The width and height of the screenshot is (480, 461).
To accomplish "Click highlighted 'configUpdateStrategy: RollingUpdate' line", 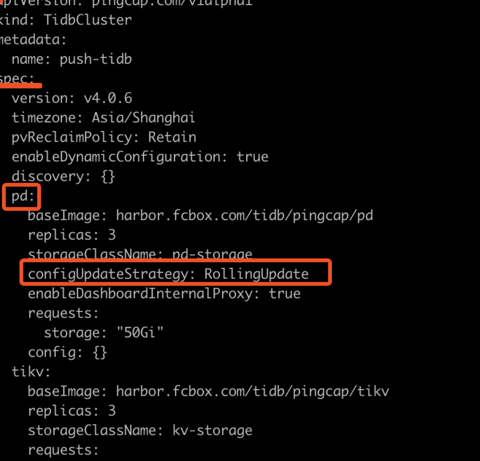I will (168, 274).
